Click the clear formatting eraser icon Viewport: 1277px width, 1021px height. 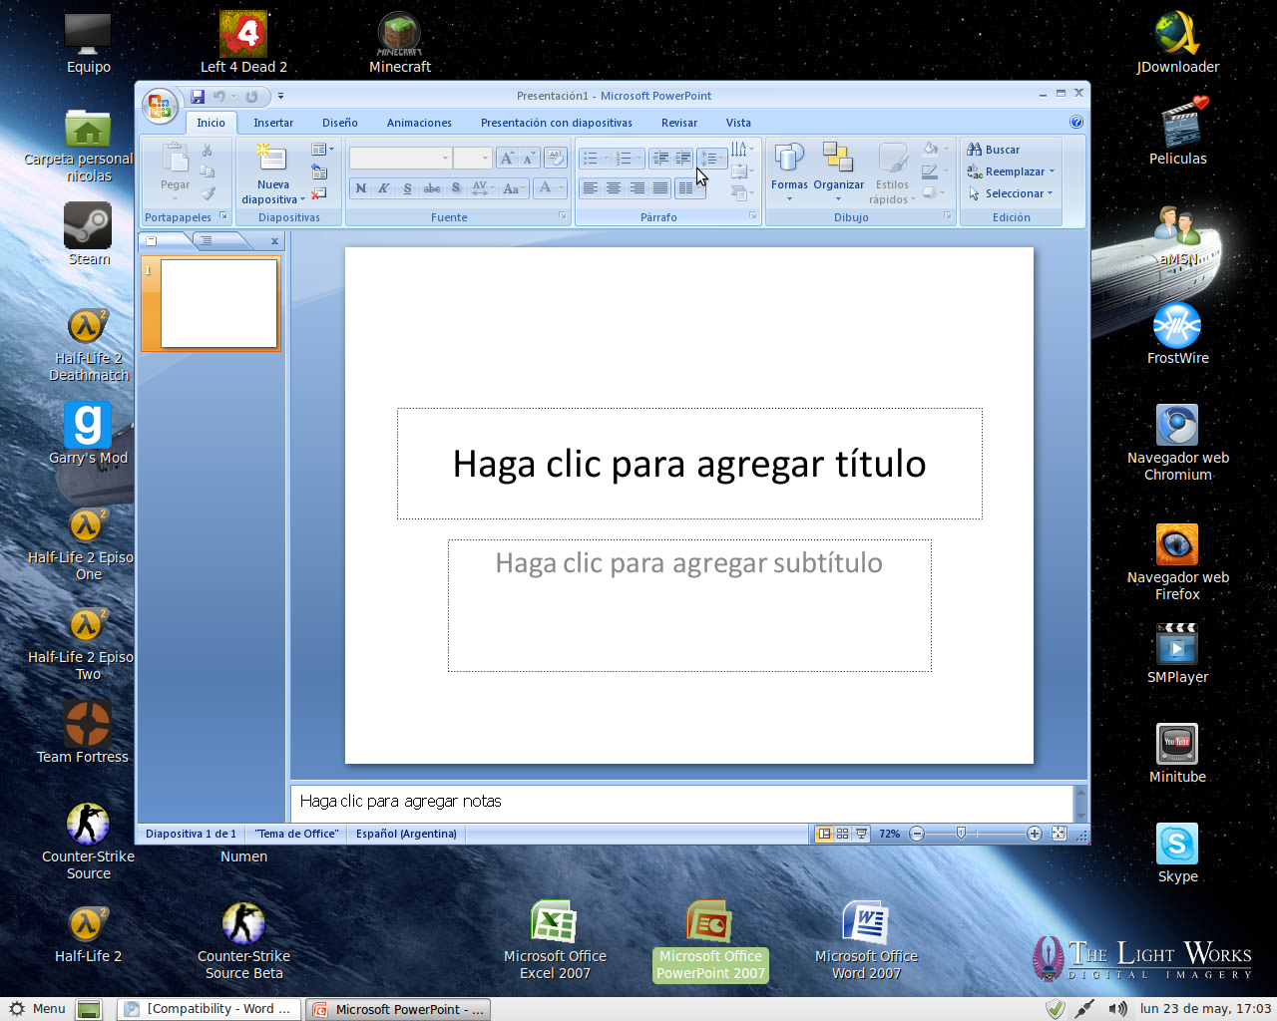point(556,158)
